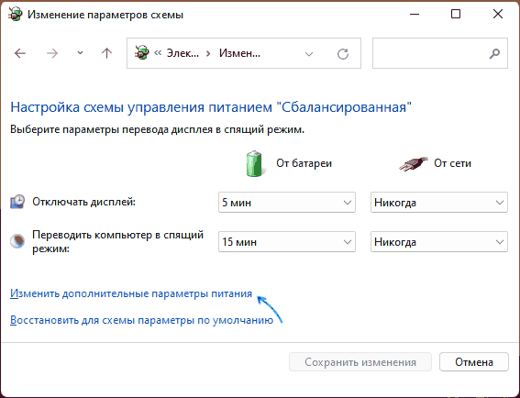520x398 pixels.
Task: Open recent locations dropdown chevron
Action: click(x=80, y=53)
